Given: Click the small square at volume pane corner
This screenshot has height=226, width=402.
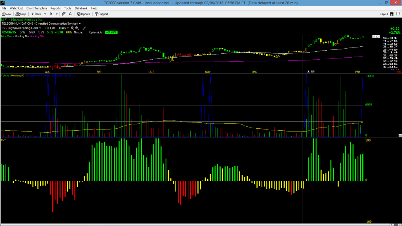Looking at the screenshot, I should click(x=400, y=135).
